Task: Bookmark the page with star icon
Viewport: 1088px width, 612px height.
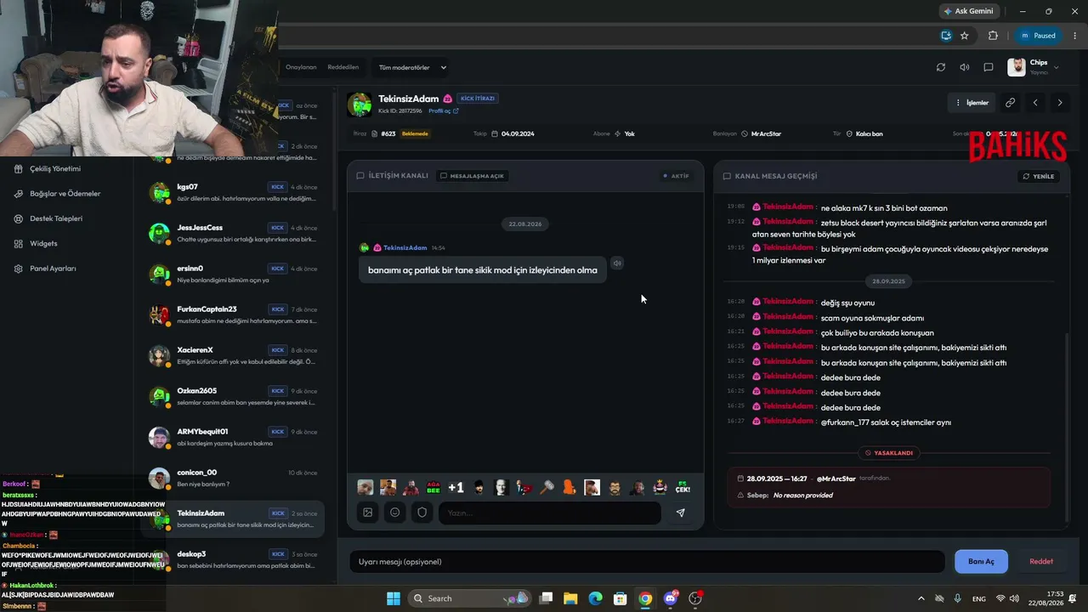Action: tap(964, 36)
